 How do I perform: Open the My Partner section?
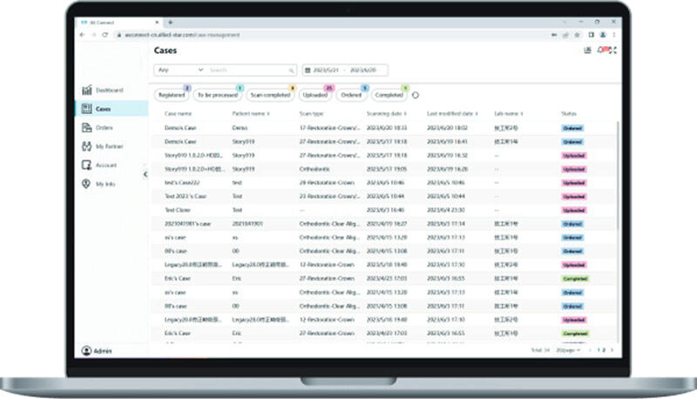[103, 146]
